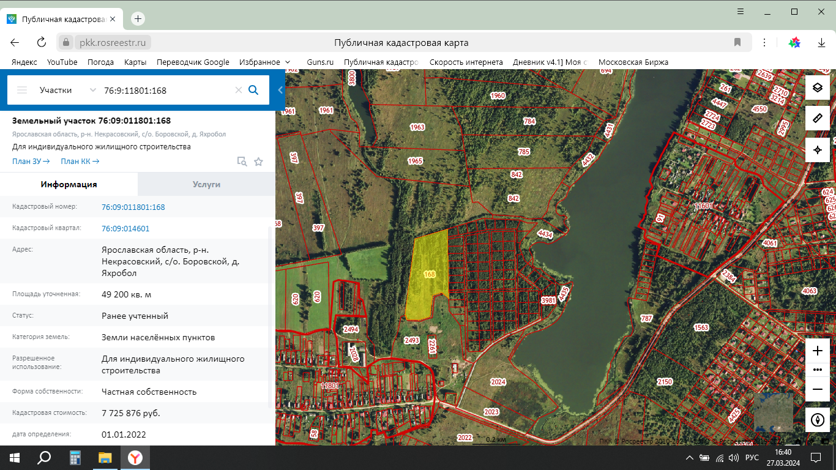The image size is (836, 470).
Task: Open cadastral quarter 76:09:014601 link
Action: tap(125, 228)
